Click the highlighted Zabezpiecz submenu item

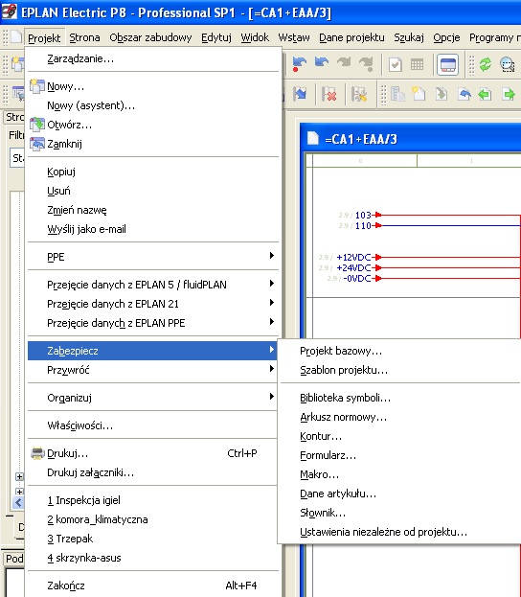(153, 351)
